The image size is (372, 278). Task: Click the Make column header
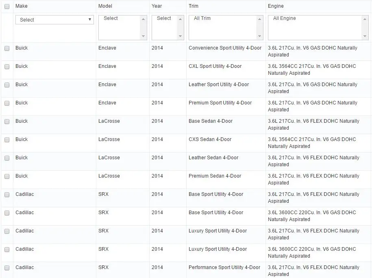pyautogui.click(x=22, y=6)
